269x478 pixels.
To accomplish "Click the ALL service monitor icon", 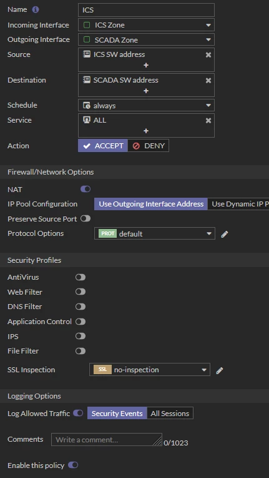I will pyautogui.click(x=87, y=120).
